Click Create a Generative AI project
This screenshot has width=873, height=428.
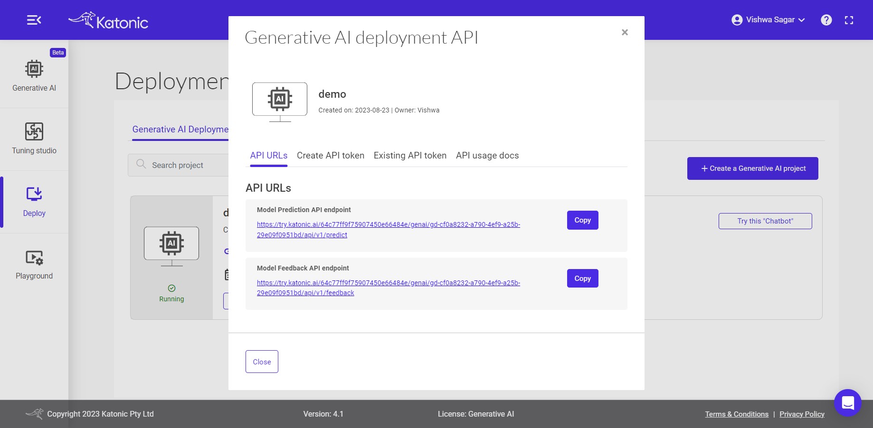pos(752,168)
